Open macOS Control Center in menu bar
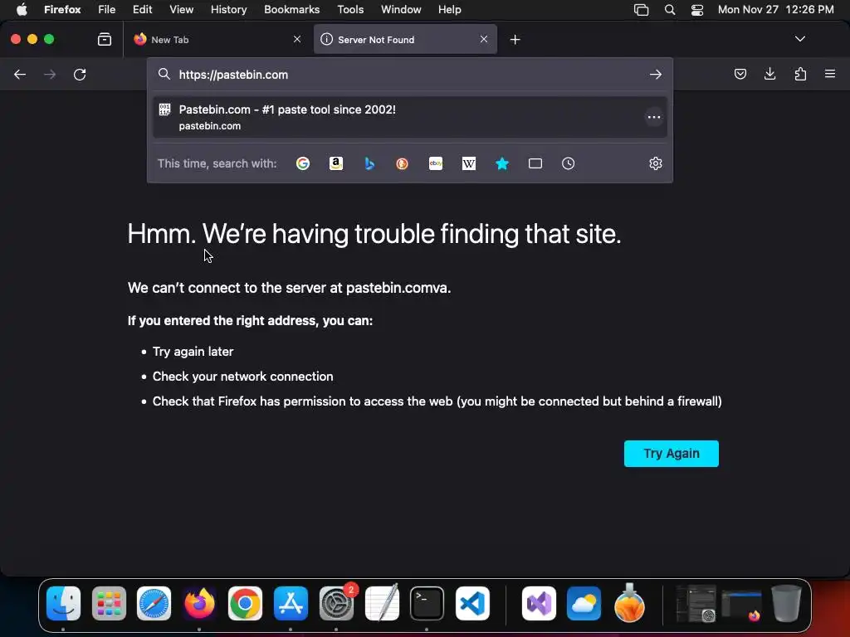The width and height of the screenshot is (850, 637). (x=697, y=10)
